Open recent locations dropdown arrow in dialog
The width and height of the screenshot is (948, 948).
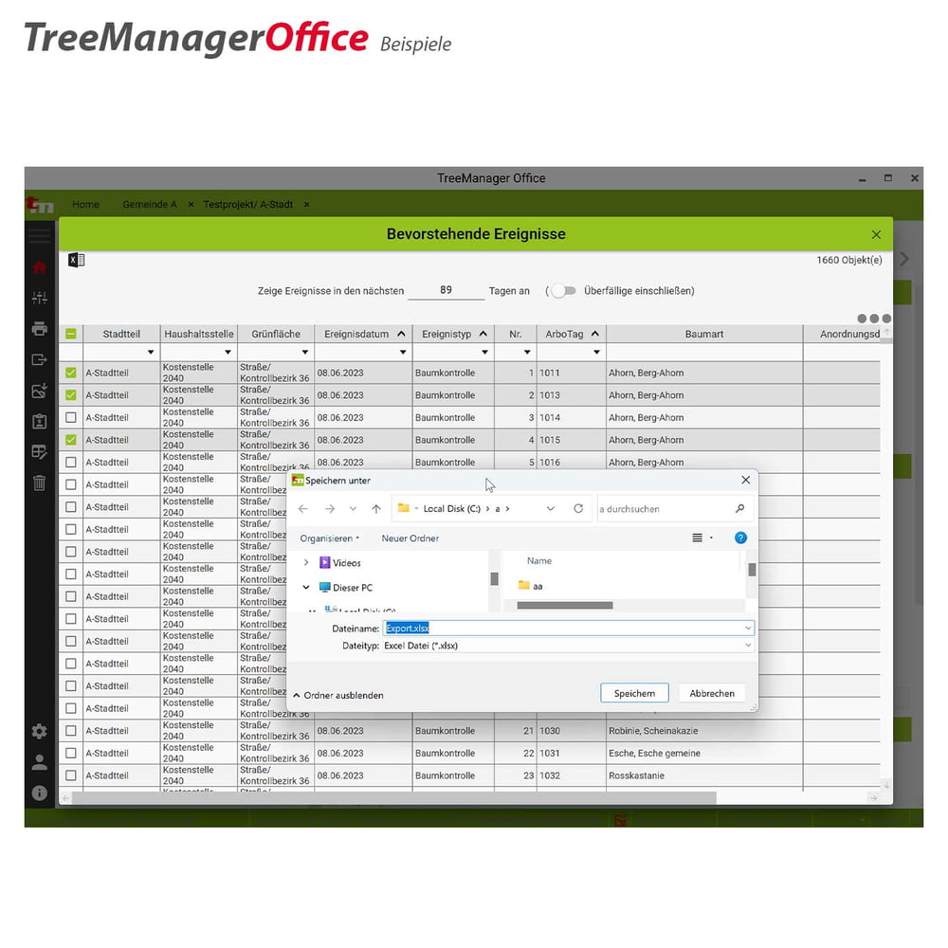353,509
